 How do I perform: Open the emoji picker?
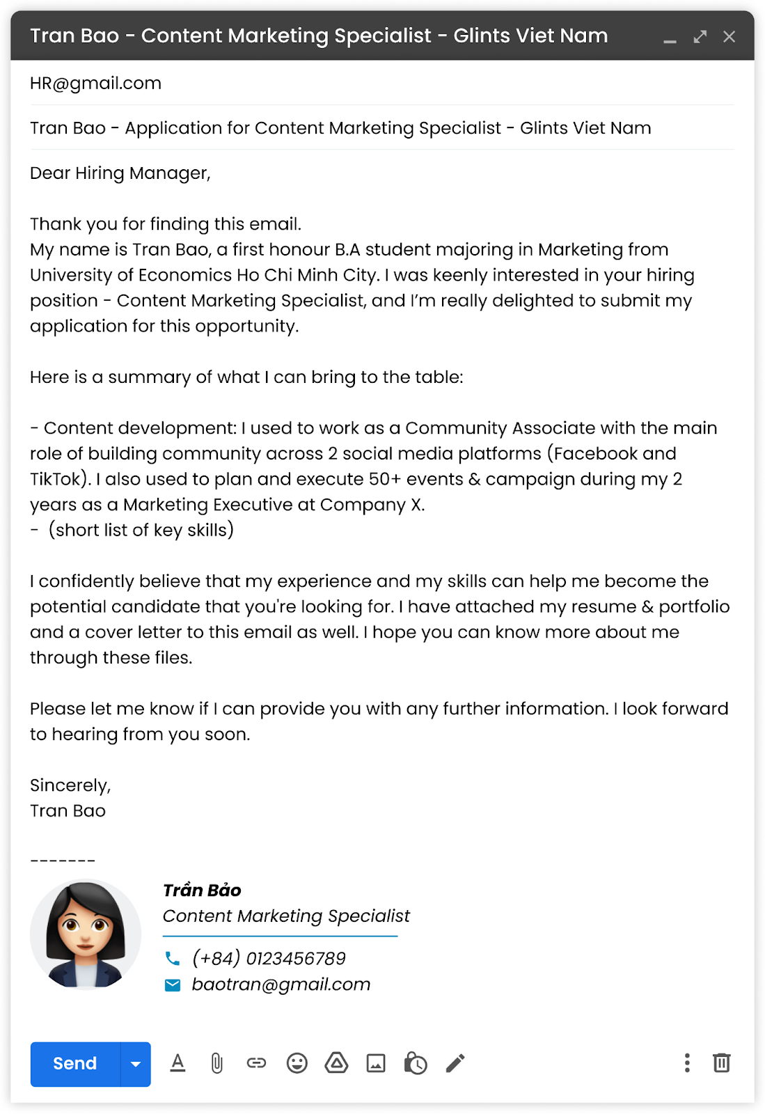(297, 1063)
